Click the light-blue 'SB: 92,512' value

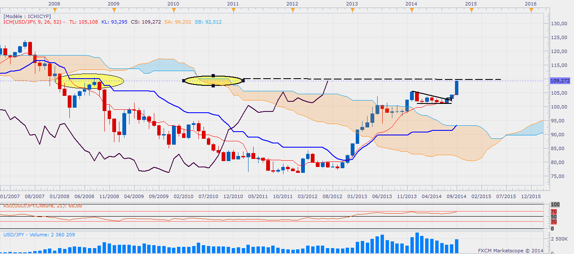point(208,22)
